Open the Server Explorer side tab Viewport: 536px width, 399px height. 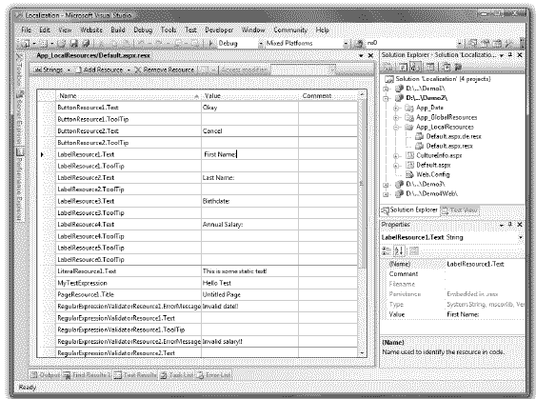click(x=20, y=118)
